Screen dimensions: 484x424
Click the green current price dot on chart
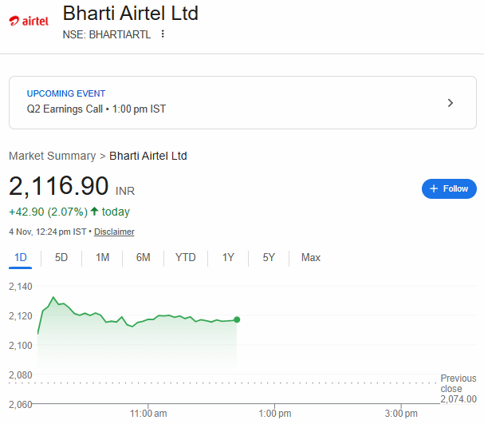pyautogui.click(x=237, y=319)
